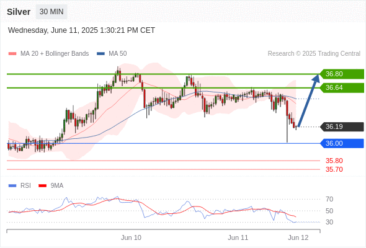This screenshot has height=248, width=366.
Task: Toggle the RSI legend entry
Action: point(20,186)
